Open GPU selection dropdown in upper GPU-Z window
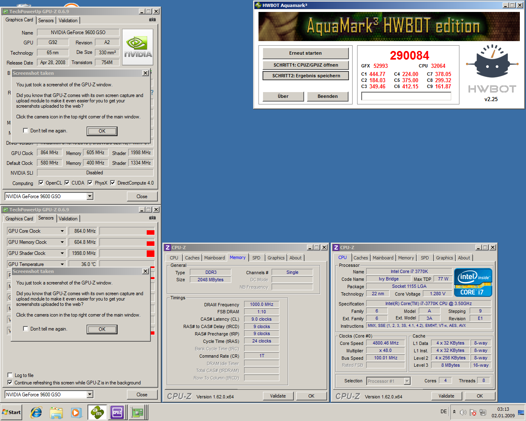Screen dimensions: 526x421 [90, 197]
